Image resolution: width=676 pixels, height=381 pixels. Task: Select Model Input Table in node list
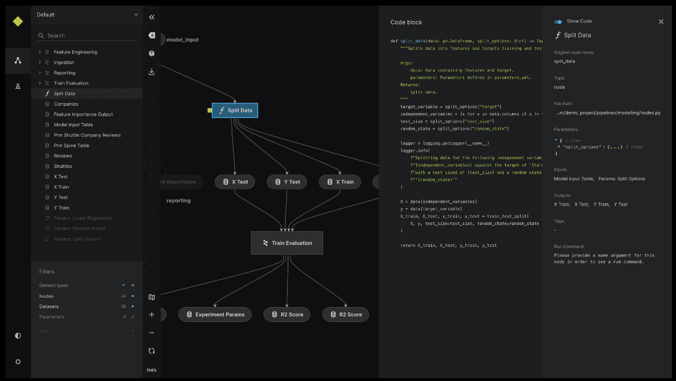pyautogui.click(x=73, y=124)
